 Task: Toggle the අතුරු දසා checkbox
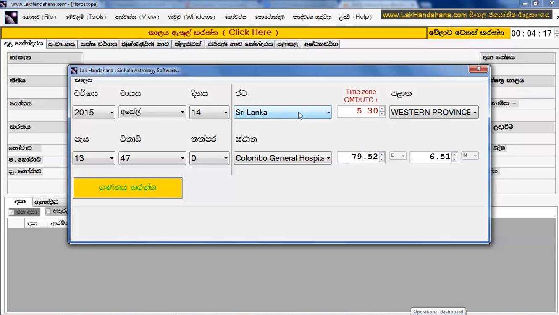[48, 211]
